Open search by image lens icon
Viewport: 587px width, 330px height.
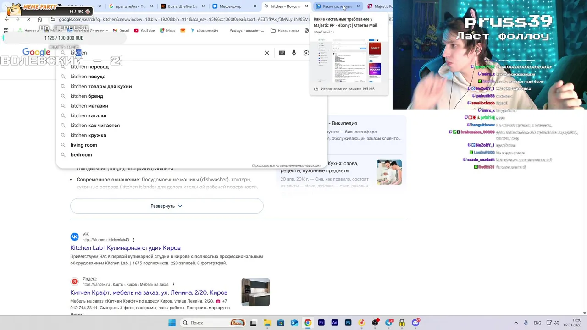point(306,53)
